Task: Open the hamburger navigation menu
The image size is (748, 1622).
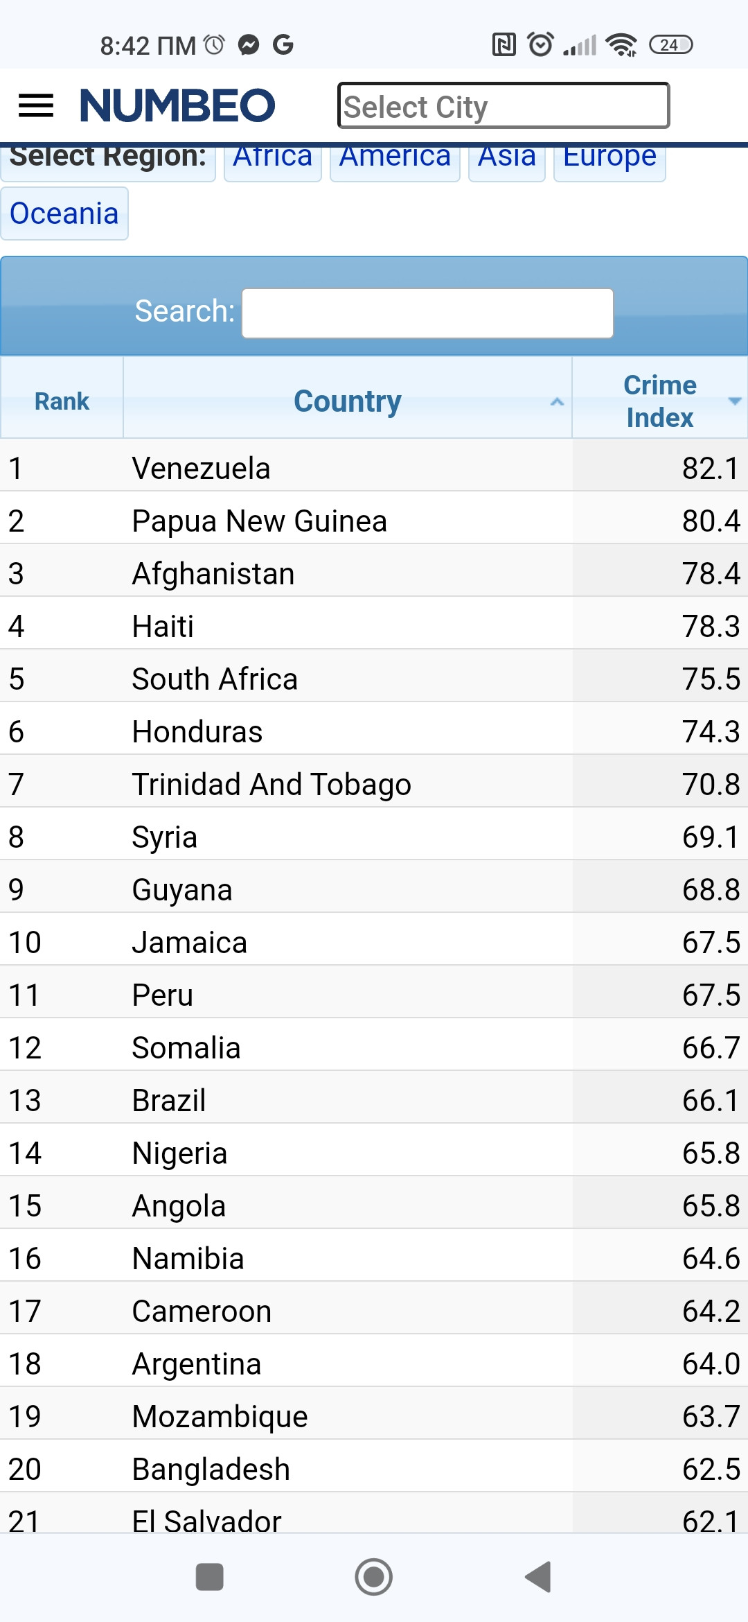Action: pyautogui.click(x=35, y=105)
